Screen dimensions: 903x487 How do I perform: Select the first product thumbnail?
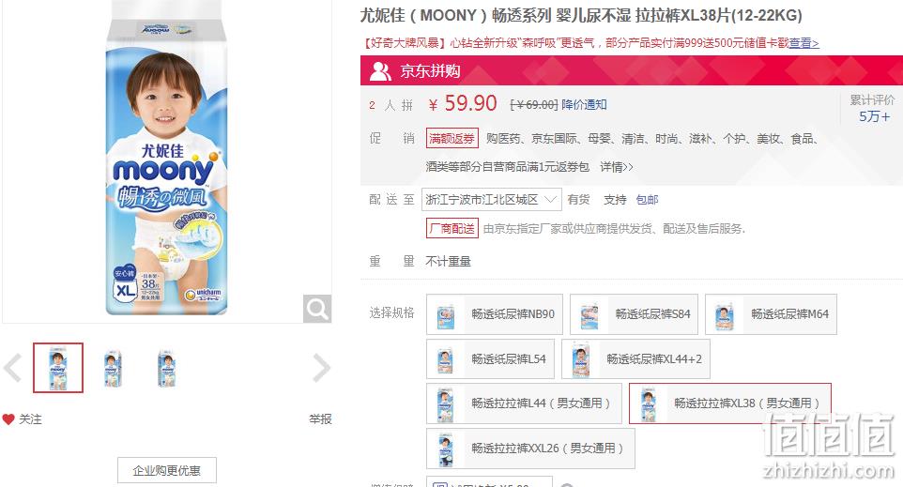click(x=58, y=368)
